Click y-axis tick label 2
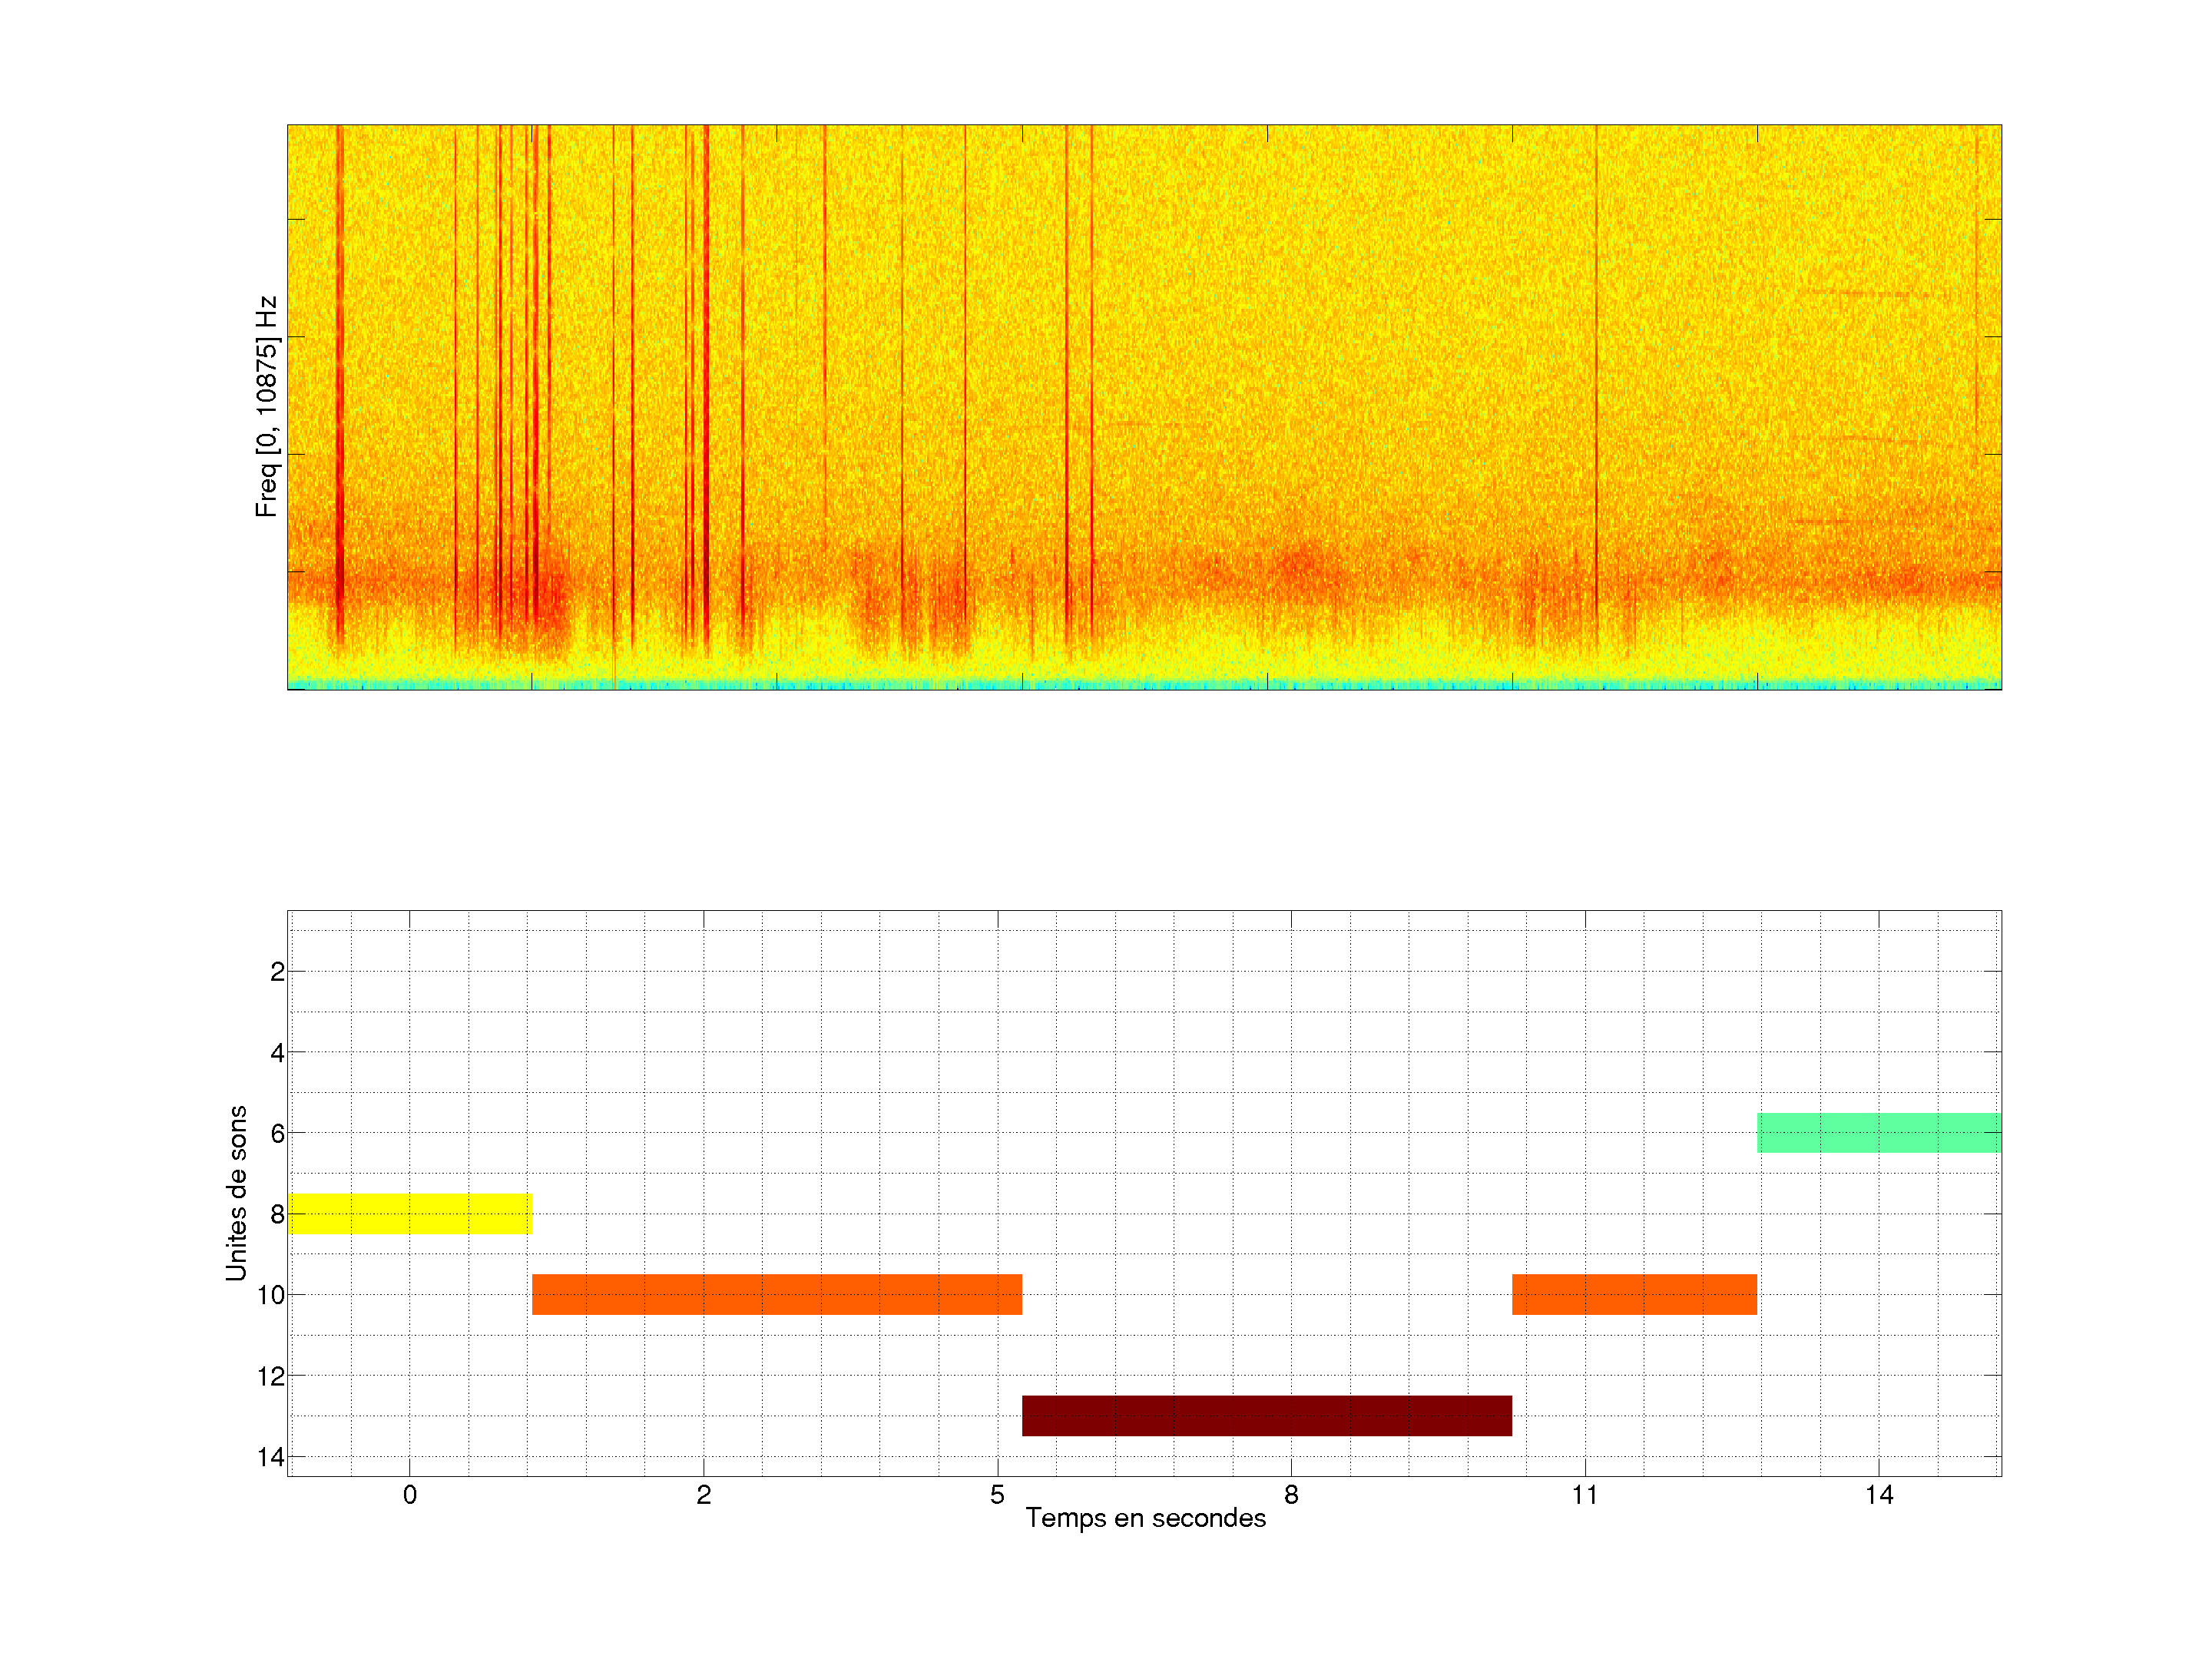This screenshot has width=2212, height=1659. [x=277, y=972]
